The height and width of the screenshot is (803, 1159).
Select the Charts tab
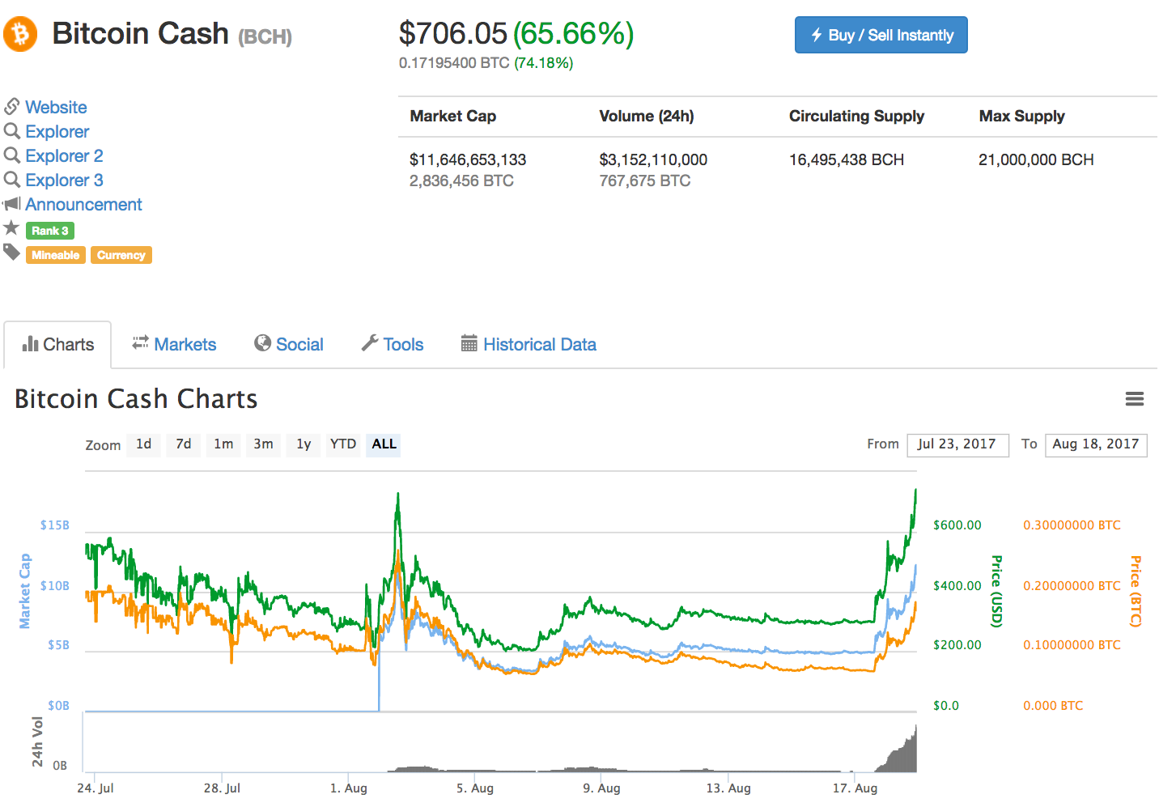[57, 345]
